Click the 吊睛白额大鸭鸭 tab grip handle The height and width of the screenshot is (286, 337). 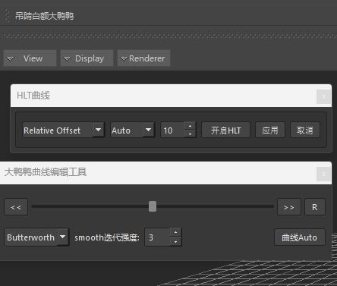point(7,16)
